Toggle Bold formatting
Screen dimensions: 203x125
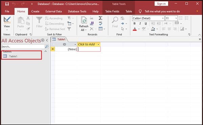click(135, 24)
